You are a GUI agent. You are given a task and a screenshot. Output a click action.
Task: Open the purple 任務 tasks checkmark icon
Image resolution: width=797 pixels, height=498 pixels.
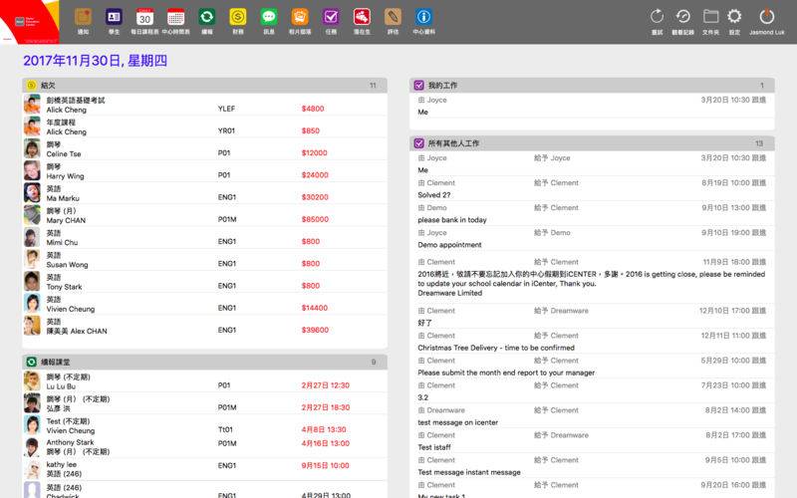pyautogui.click(x=331, y=17)
